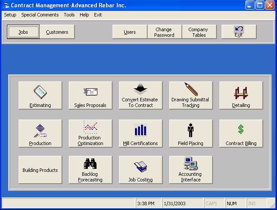The image size is (277, 210).
Task: Open the Tools menu
Action: (x=69, y=15)
